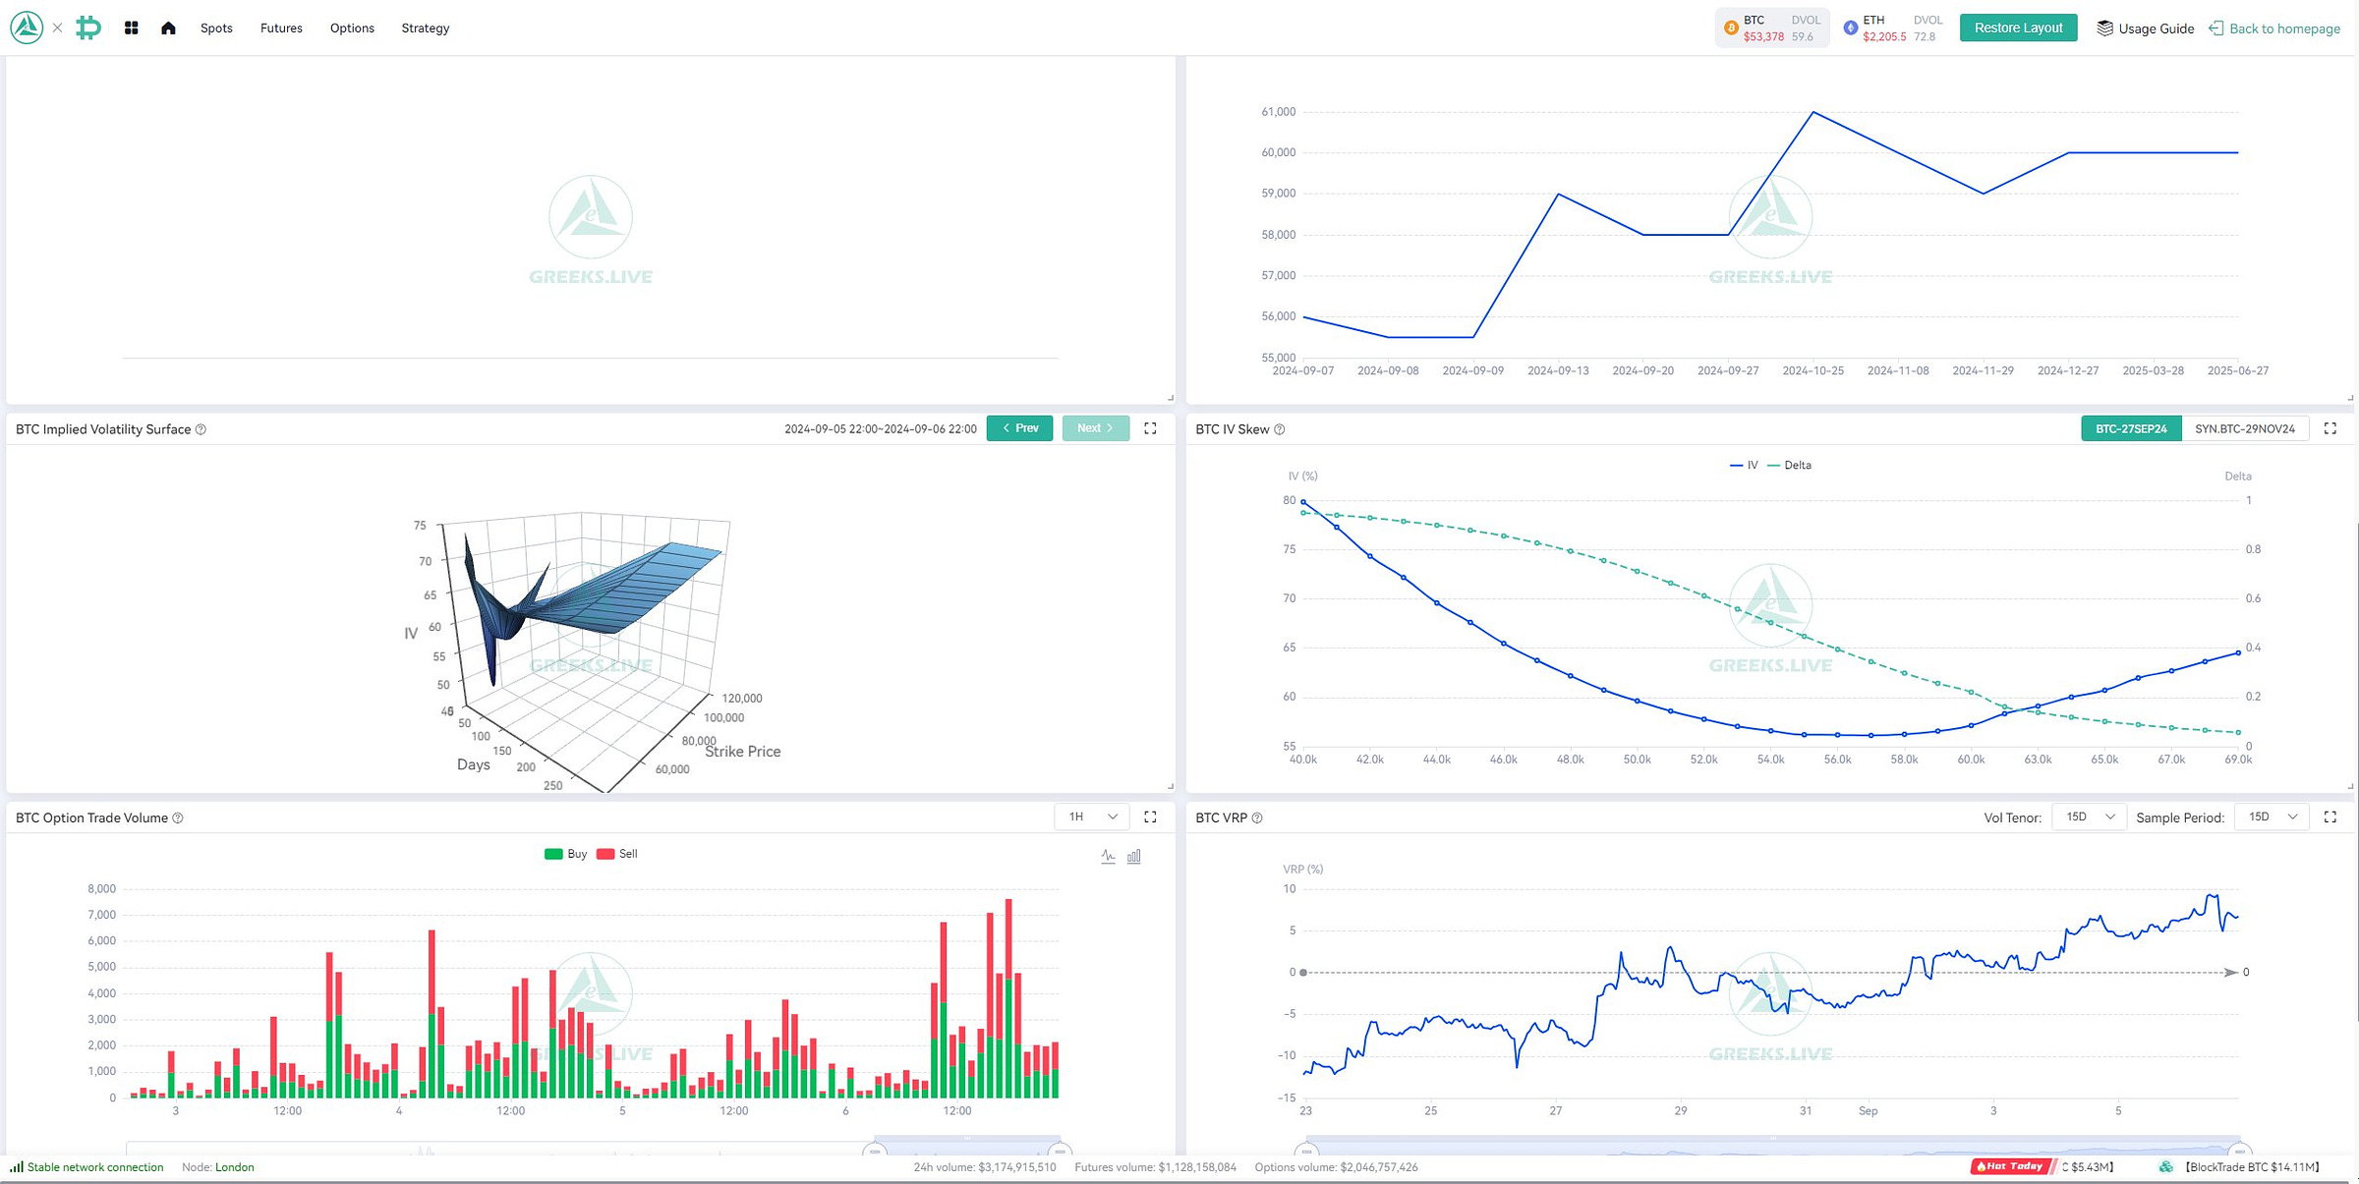Click the volatility surface date range text

point(880,428)
